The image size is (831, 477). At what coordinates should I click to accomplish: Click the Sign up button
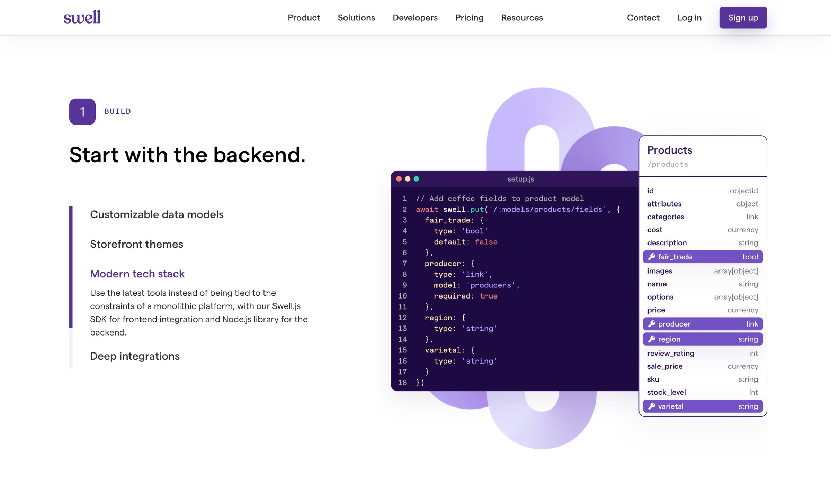(743, 18)
